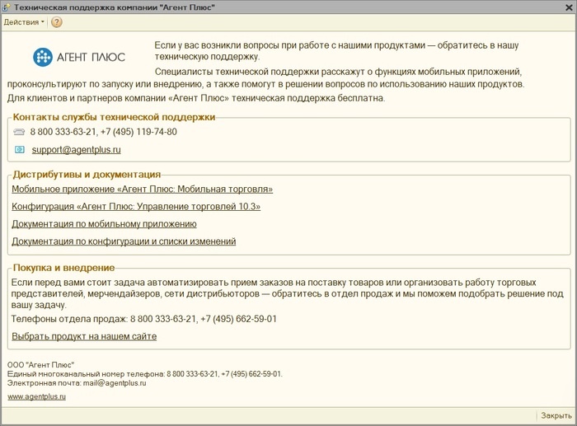Click Контакты службы технической поддержки heading
577x426 pixels.
(114, 117)
